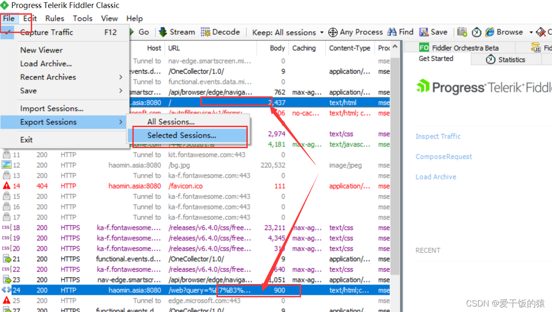The image size is (552, 312).
Task: Choose Import Sessions... menu entry
Action: pos(65,109)
